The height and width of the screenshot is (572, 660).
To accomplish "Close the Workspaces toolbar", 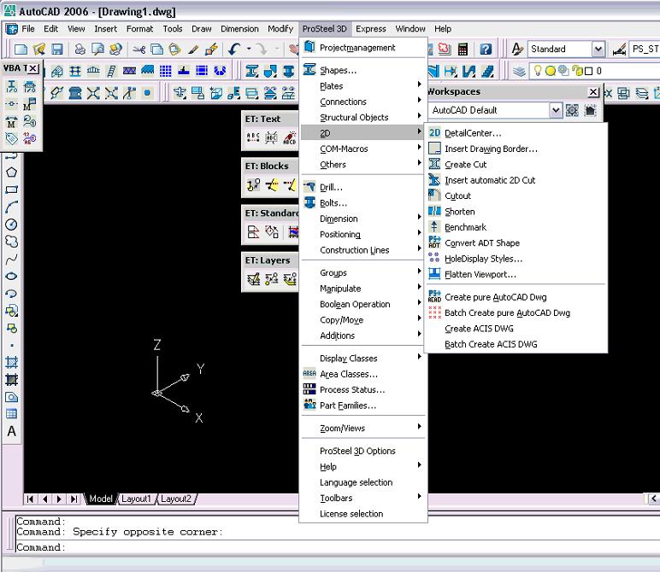I will point(593,91).
